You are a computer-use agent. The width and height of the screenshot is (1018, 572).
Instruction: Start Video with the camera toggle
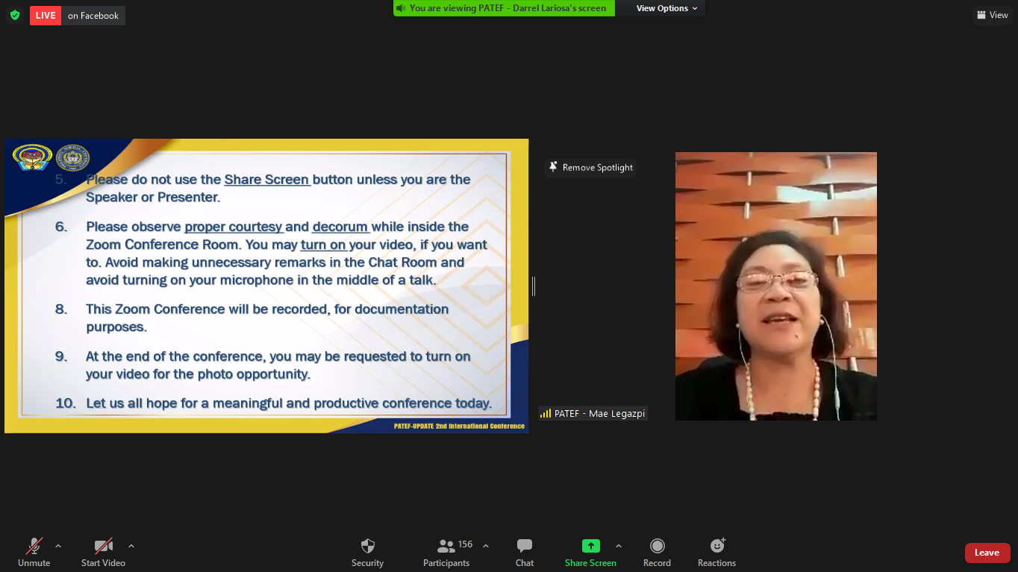(x=103, y=546)
